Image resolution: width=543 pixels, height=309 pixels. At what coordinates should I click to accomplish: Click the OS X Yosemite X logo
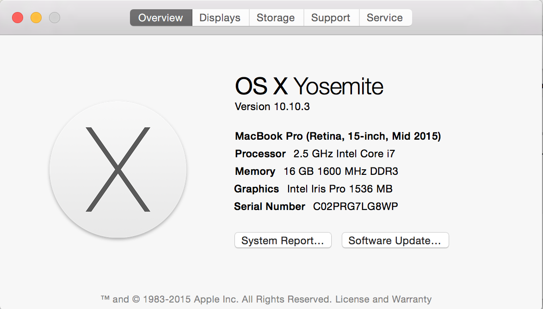click(x=118, y=170)
